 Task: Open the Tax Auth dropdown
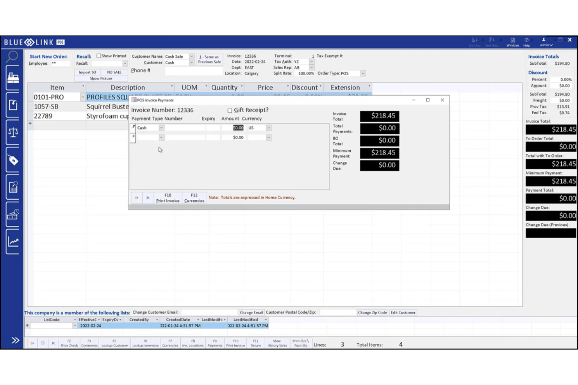click(x=311, y=62)
